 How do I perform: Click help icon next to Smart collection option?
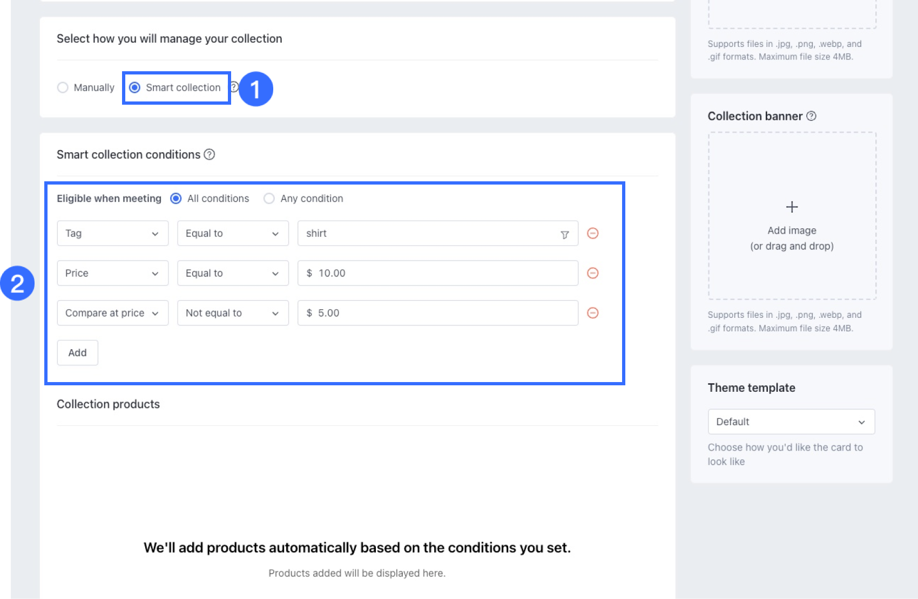(x=234, y=87)
